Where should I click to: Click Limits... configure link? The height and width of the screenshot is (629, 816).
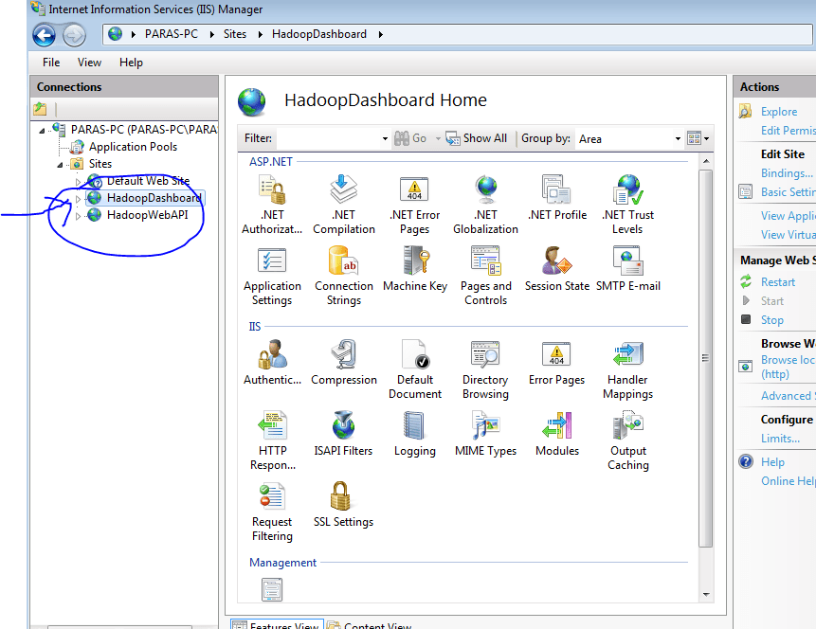point(780,439)
